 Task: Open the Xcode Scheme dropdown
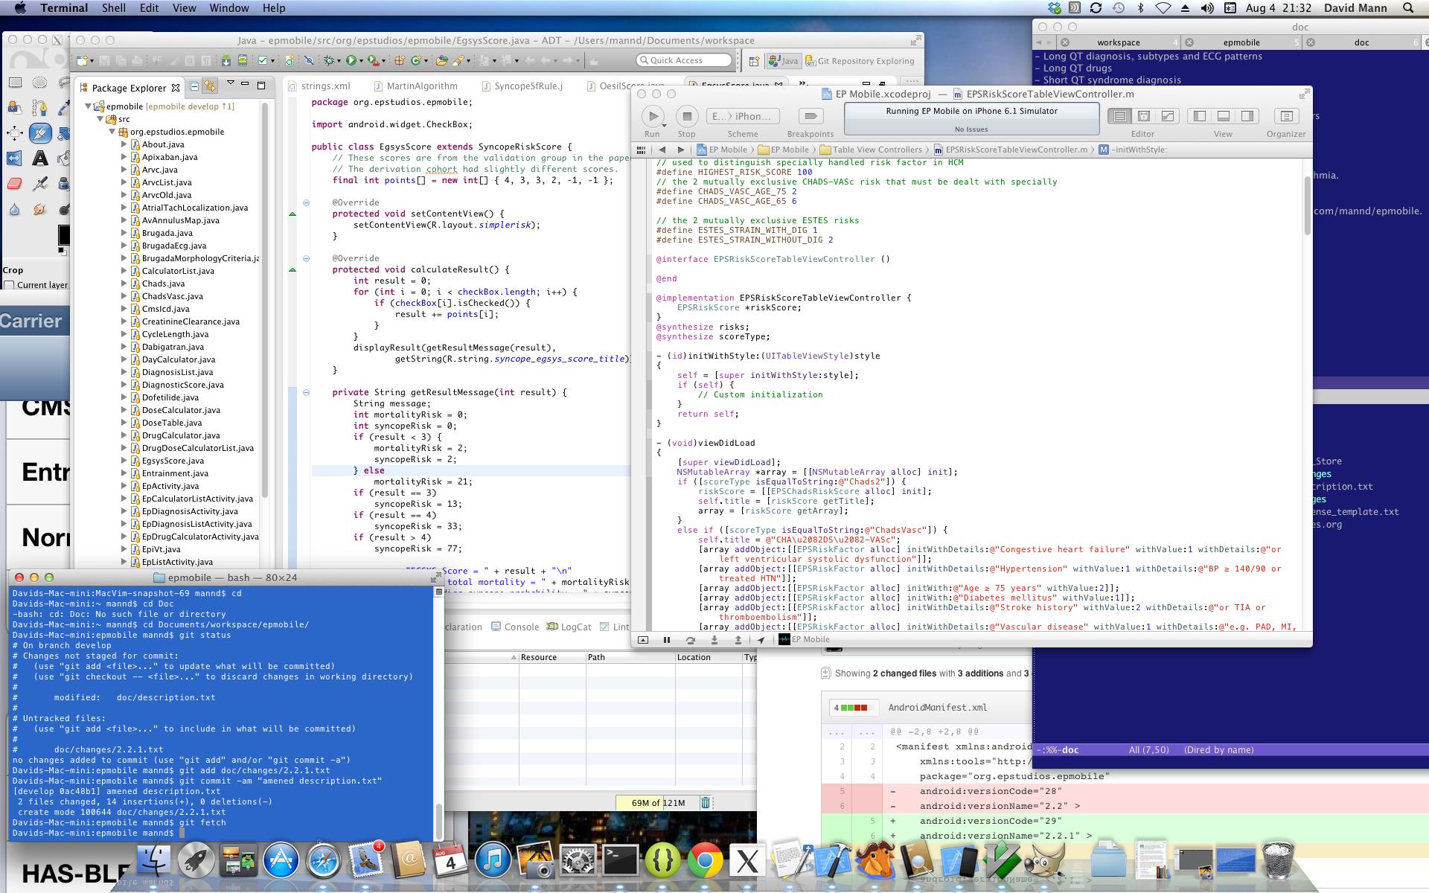pos(742,116)
